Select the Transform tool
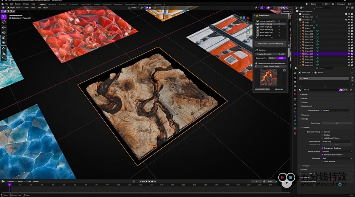This screenshot has width=355, height=197. pos(4,42)
